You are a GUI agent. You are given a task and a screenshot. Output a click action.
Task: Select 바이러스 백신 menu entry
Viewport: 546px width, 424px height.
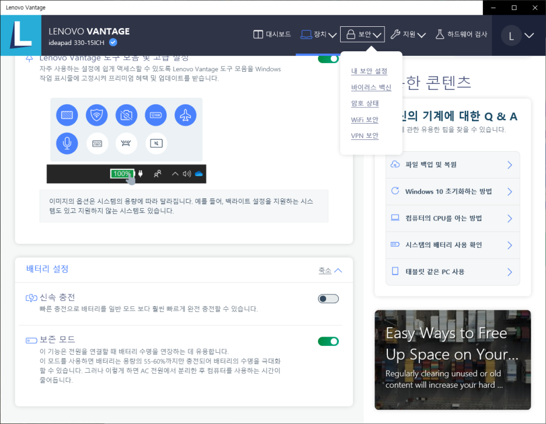pos(371,87)
